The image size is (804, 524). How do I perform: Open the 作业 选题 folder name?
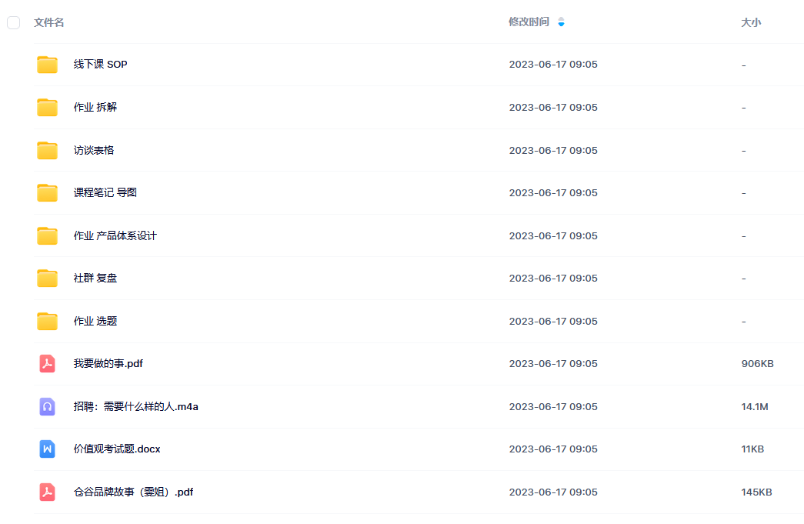coord(95,321)
